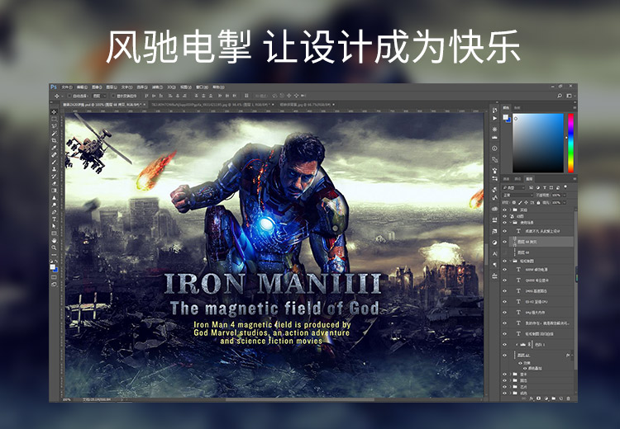Click new group folder icon at layers bottom
The width and height of the screenshot is (620, 429).
[554, 398]
